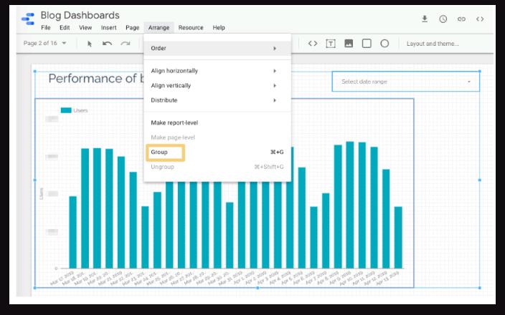This screenshot has height=315, width=505.
Task: Select the Mar 17, 2019 bar
Action: [x=72, y=232]
